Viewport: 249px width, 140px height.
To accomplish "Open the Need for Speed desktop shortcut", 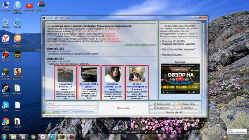I will pos(6,91).
